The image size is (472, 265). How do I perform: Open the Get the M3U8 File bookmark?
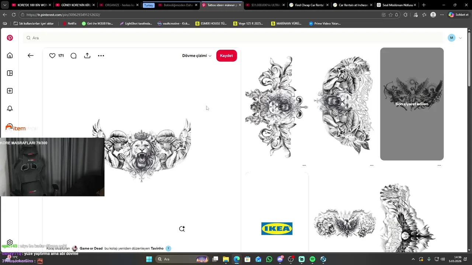coord(97,24)
